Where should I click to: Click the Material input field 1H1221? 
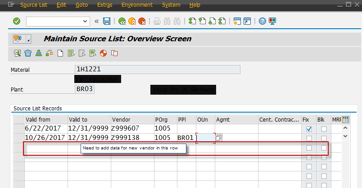pyautogui.click(x=158, y=69)
